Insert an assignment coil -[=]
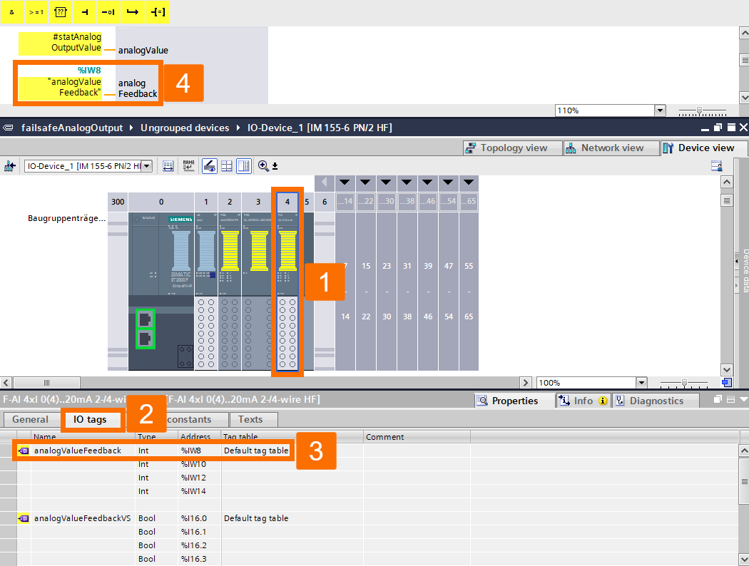Screen dimensions: 749x566 coord(157,11)
